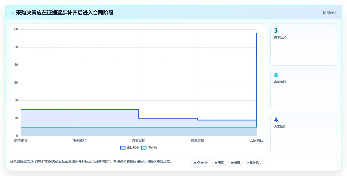The image size is (347, 176).
Task: Click the 表格 tag button
Action: [219, 162]
